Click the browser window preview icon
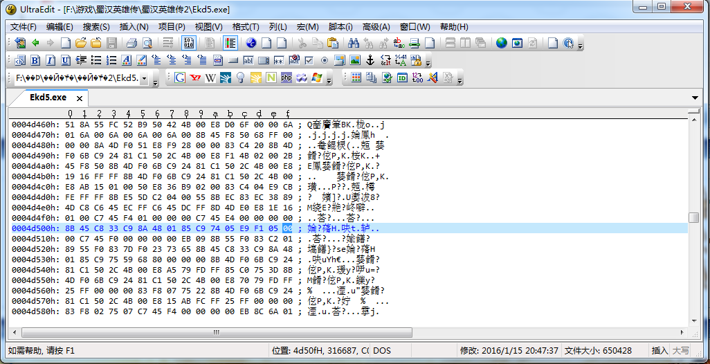Screen dimensions: 710x364 (517, 43)
